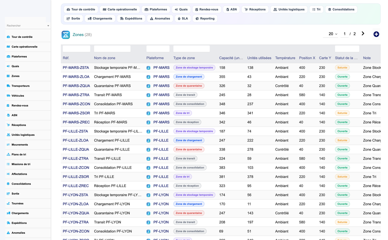
Task: Click the Type de zone filter field
Action: click(191, 49)
